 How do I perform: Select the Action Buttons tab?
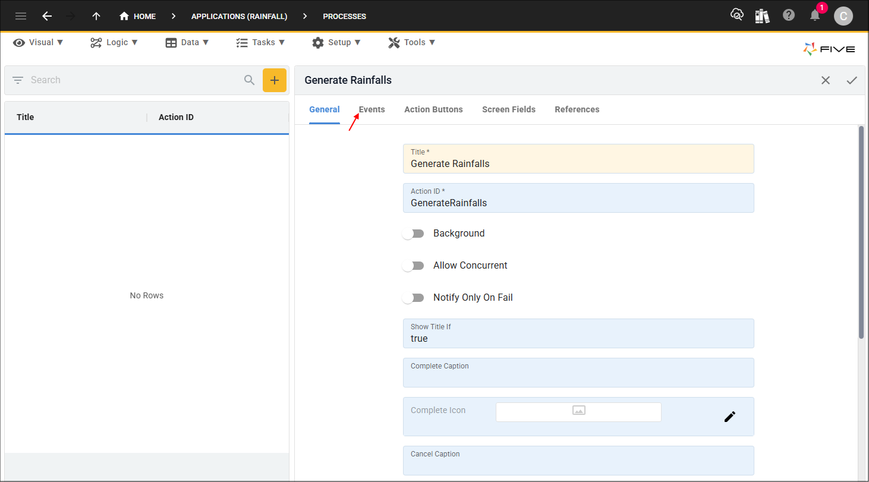(x=433, y=109)
